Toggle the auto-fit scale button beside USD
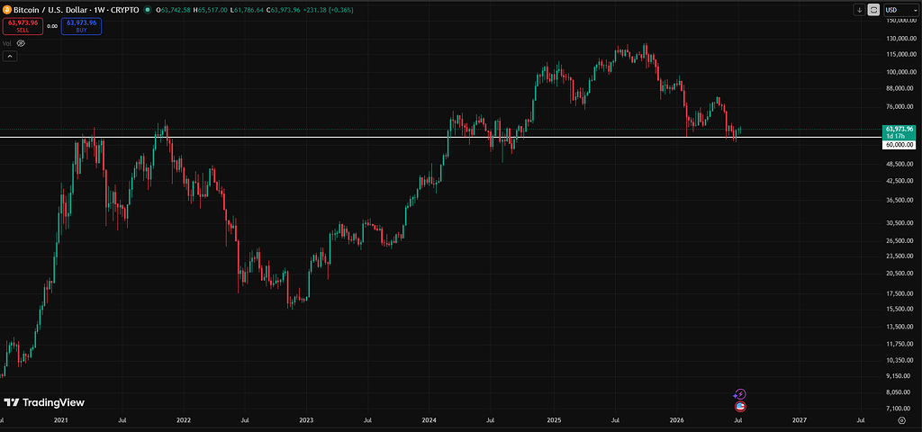922x432 pixels. click(x=873, y=9)
